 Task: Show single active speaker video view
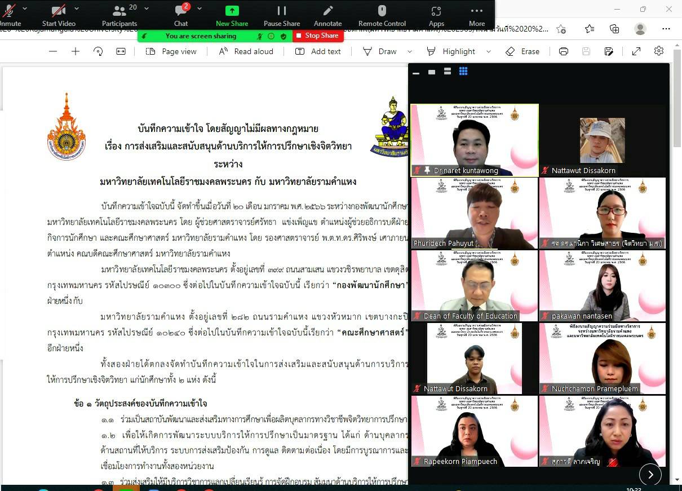pyautogui.click(x=432, y=72)
